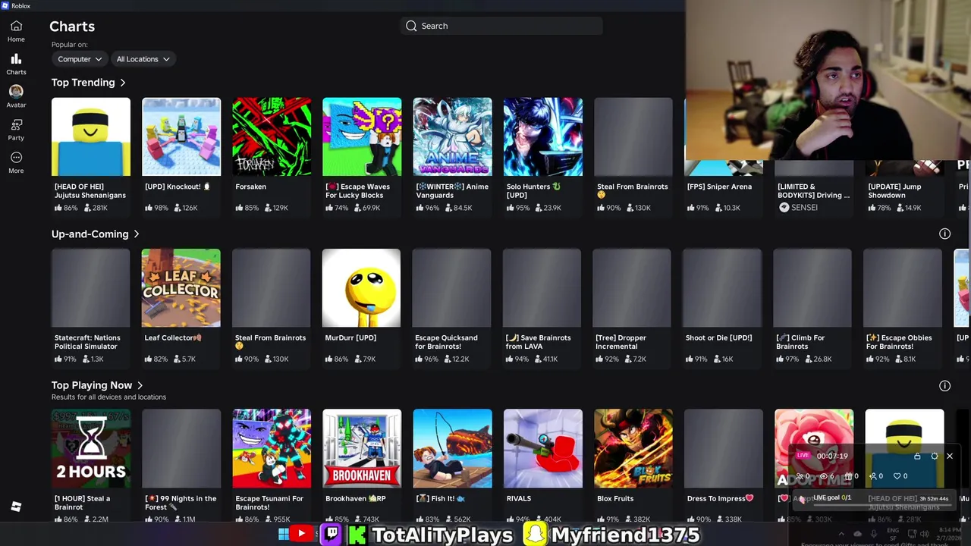Click the microphone tray icon
Image resolution: width=971 pixels, height=546 pixels.
coord(874,534)
